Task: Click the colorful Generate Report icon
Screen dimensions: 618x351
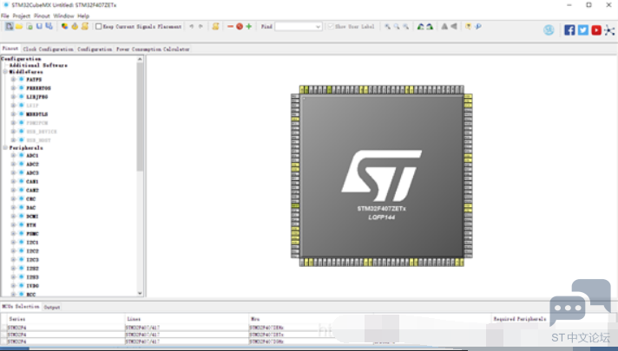Action: point(64,26)
